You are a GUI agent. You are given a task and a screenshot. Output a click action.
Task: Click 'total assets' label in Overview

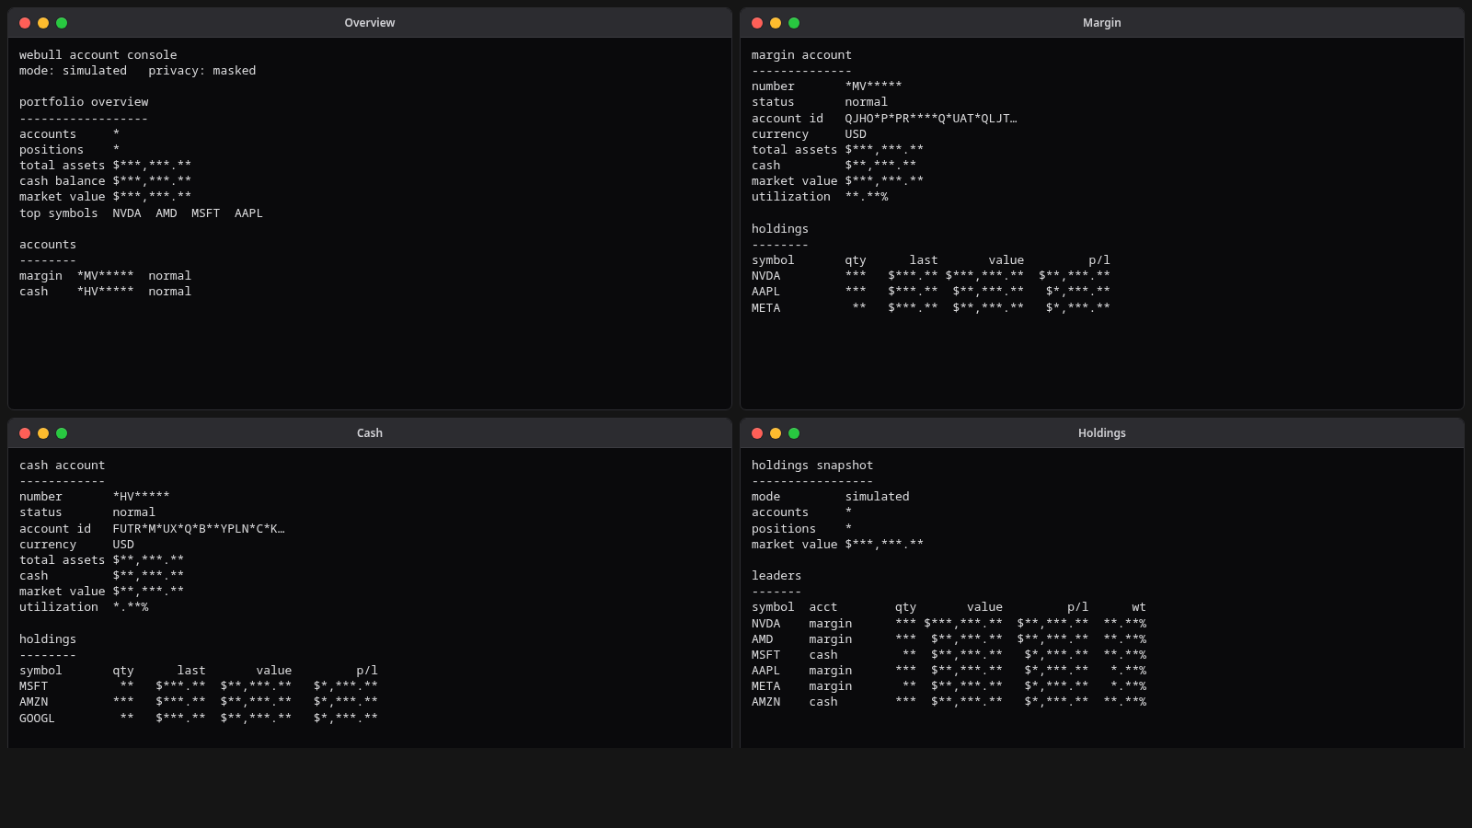[x=63, y=166]
